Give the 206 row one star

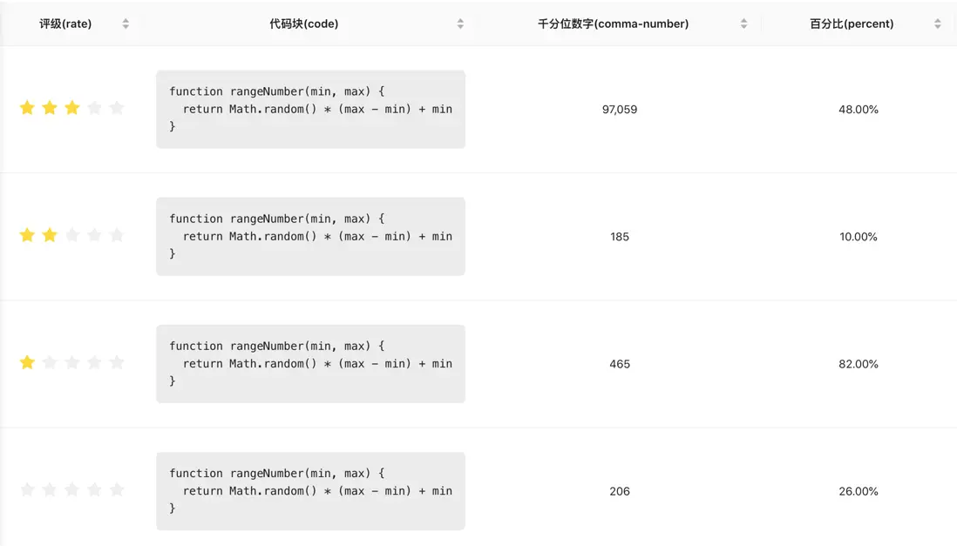click(27, 489)
